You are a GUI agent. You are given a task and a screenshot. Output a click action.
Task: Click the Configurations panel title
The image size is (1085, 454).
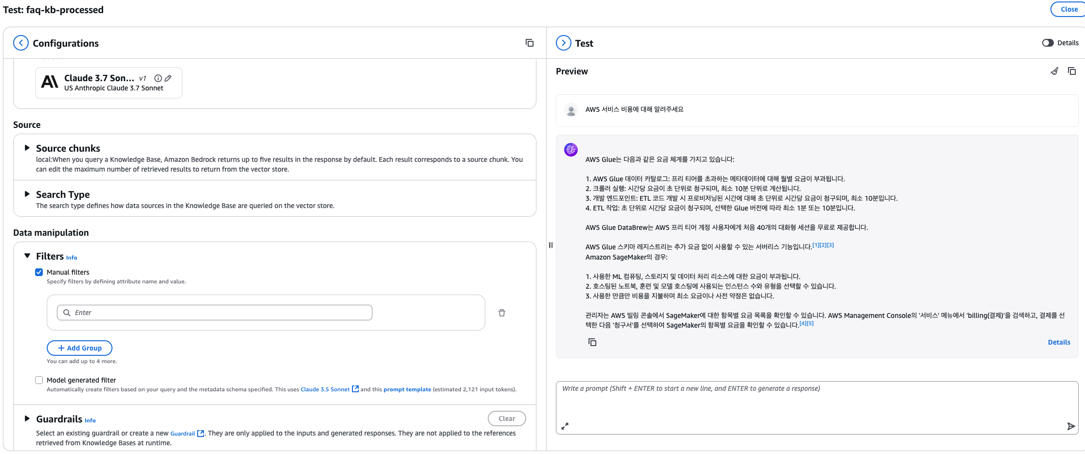pyautogui.click(x=66, y=43)
